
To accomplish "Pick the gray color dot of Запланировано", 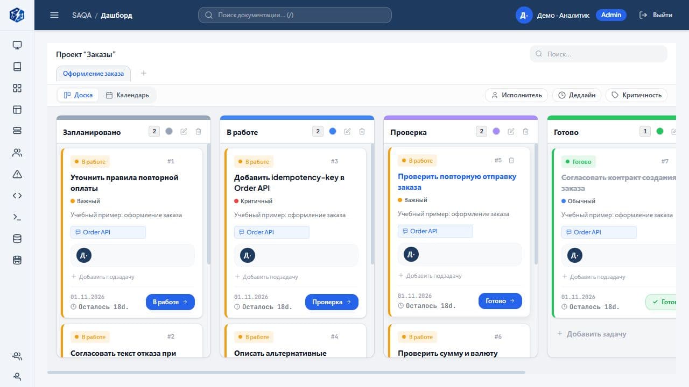I will click(x=169, y=131).
